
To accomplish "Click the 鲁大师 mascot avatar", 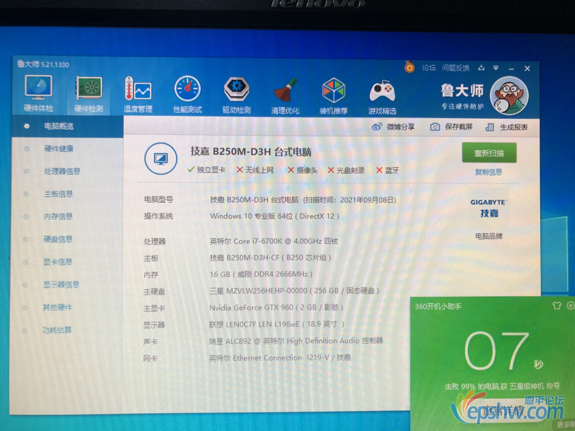I will tap(510, 96).
